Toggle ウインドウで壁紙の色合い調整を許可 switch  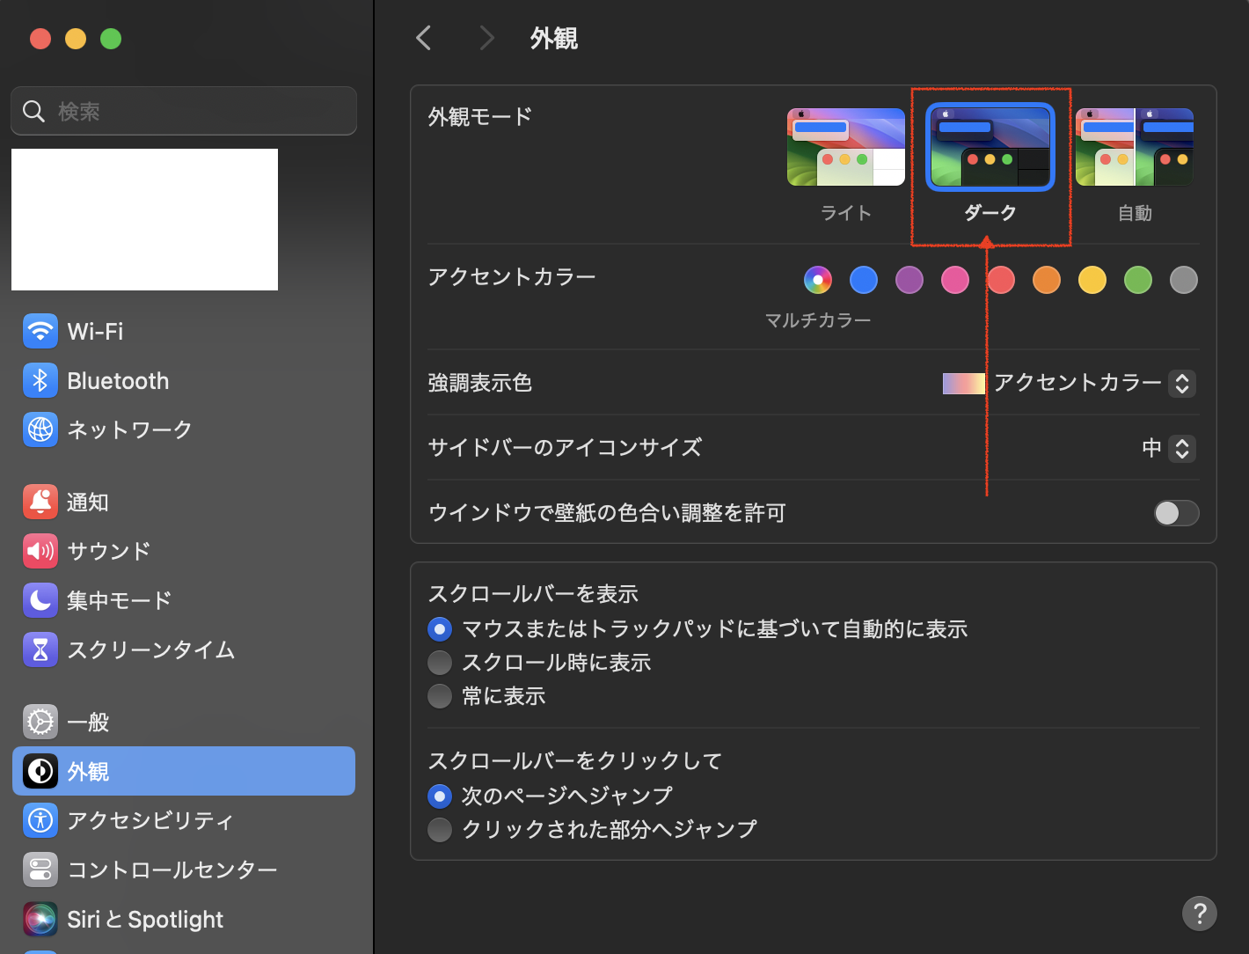tap(1176, 513)
